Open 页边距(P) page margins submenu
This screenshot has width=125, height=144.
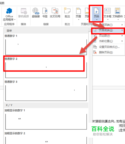108,36
